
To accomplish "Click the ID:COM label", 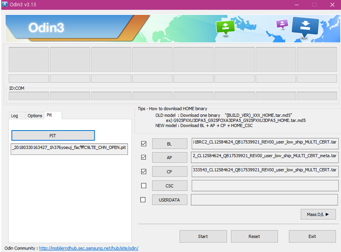I will click(17, 88).
